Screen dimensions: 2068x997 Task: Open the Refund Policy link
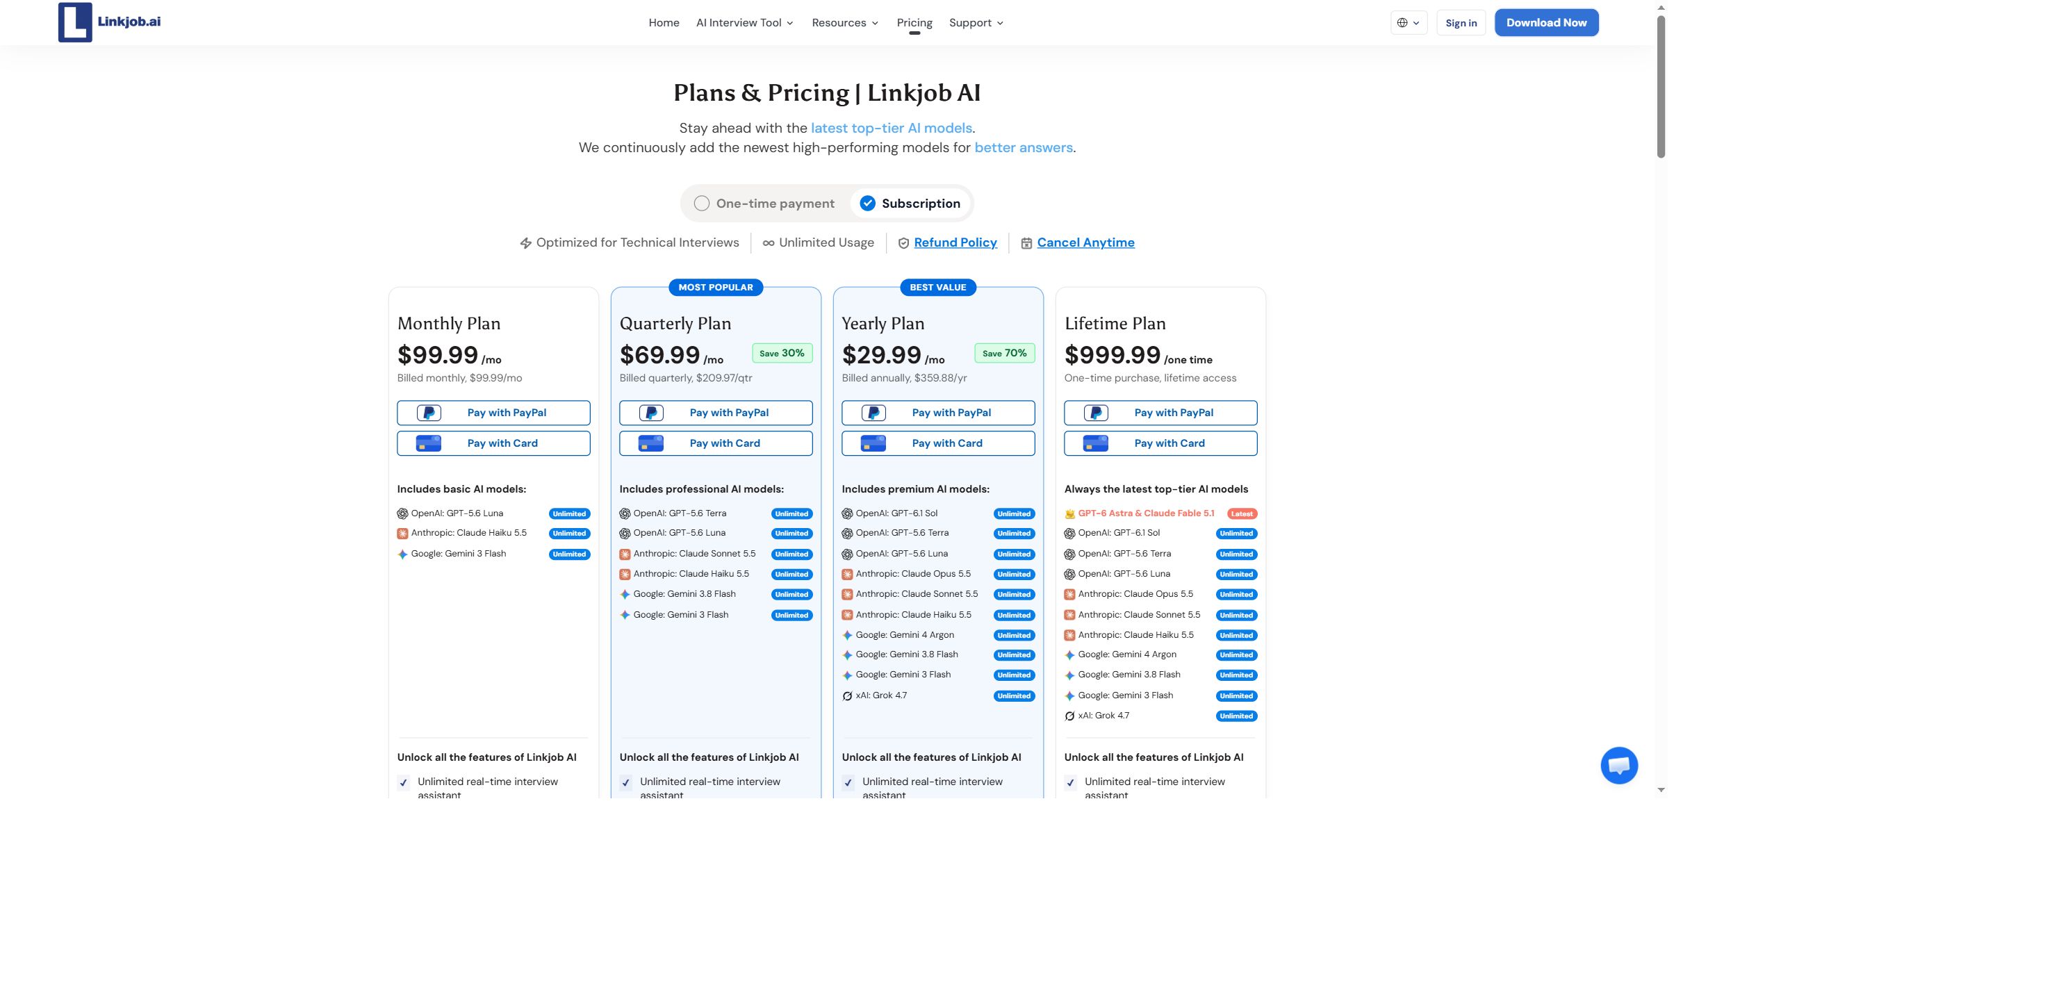[x=955, y=242]
